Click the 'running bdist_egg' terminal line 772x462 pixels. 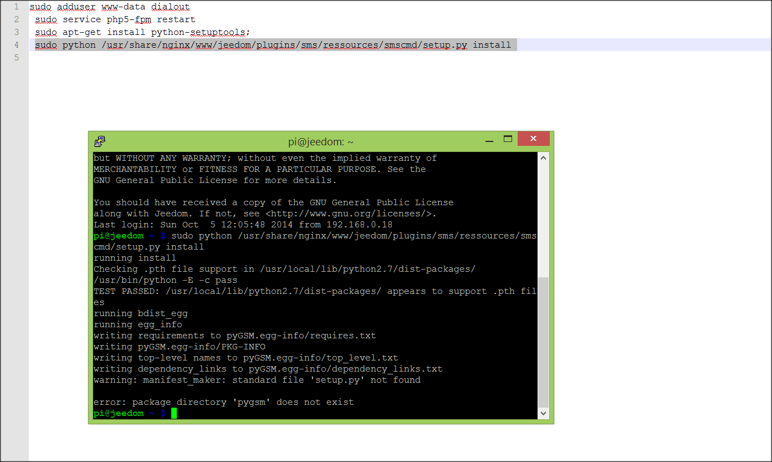(x=140, y=313)
